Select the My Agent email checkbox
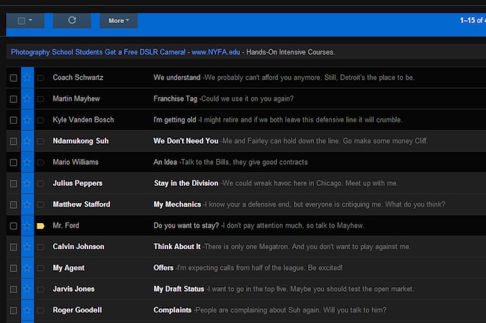Viewport: 486px width, 323px height. click(13, 269)
